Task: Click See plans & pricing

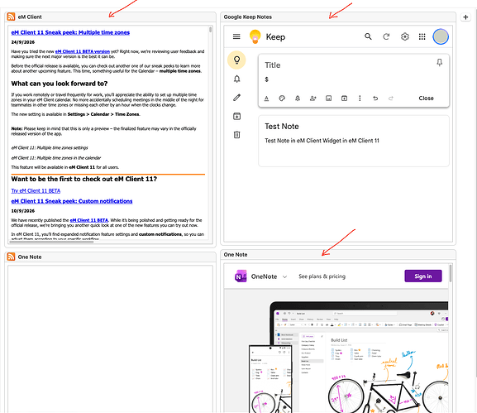Action: coord(322,276)
